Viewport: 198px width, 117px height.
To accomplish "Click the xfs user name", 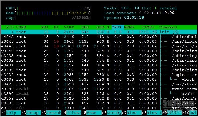I will pyautogui.click(x=20, y=108).
